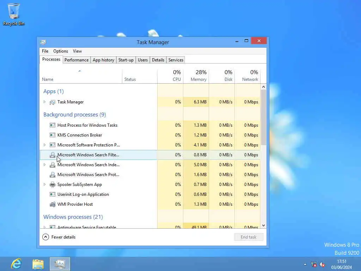Select the Apps (1) group header
Screen dimensions: 361x271
[x=54, y=91]
